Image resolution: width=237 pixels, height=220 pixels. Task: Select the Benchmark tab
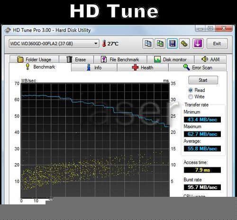point(40,67)
